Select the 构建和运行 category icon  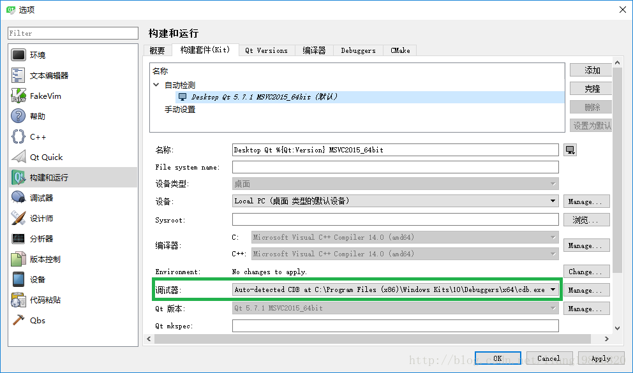(19, 177)
